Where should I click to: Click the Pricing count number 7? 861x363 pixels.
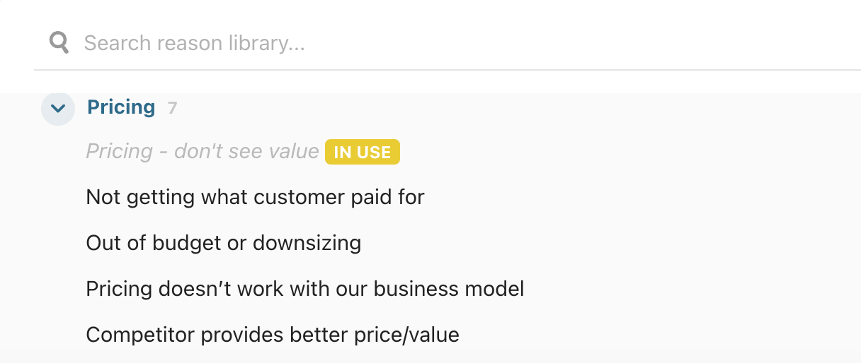point(172,108)
